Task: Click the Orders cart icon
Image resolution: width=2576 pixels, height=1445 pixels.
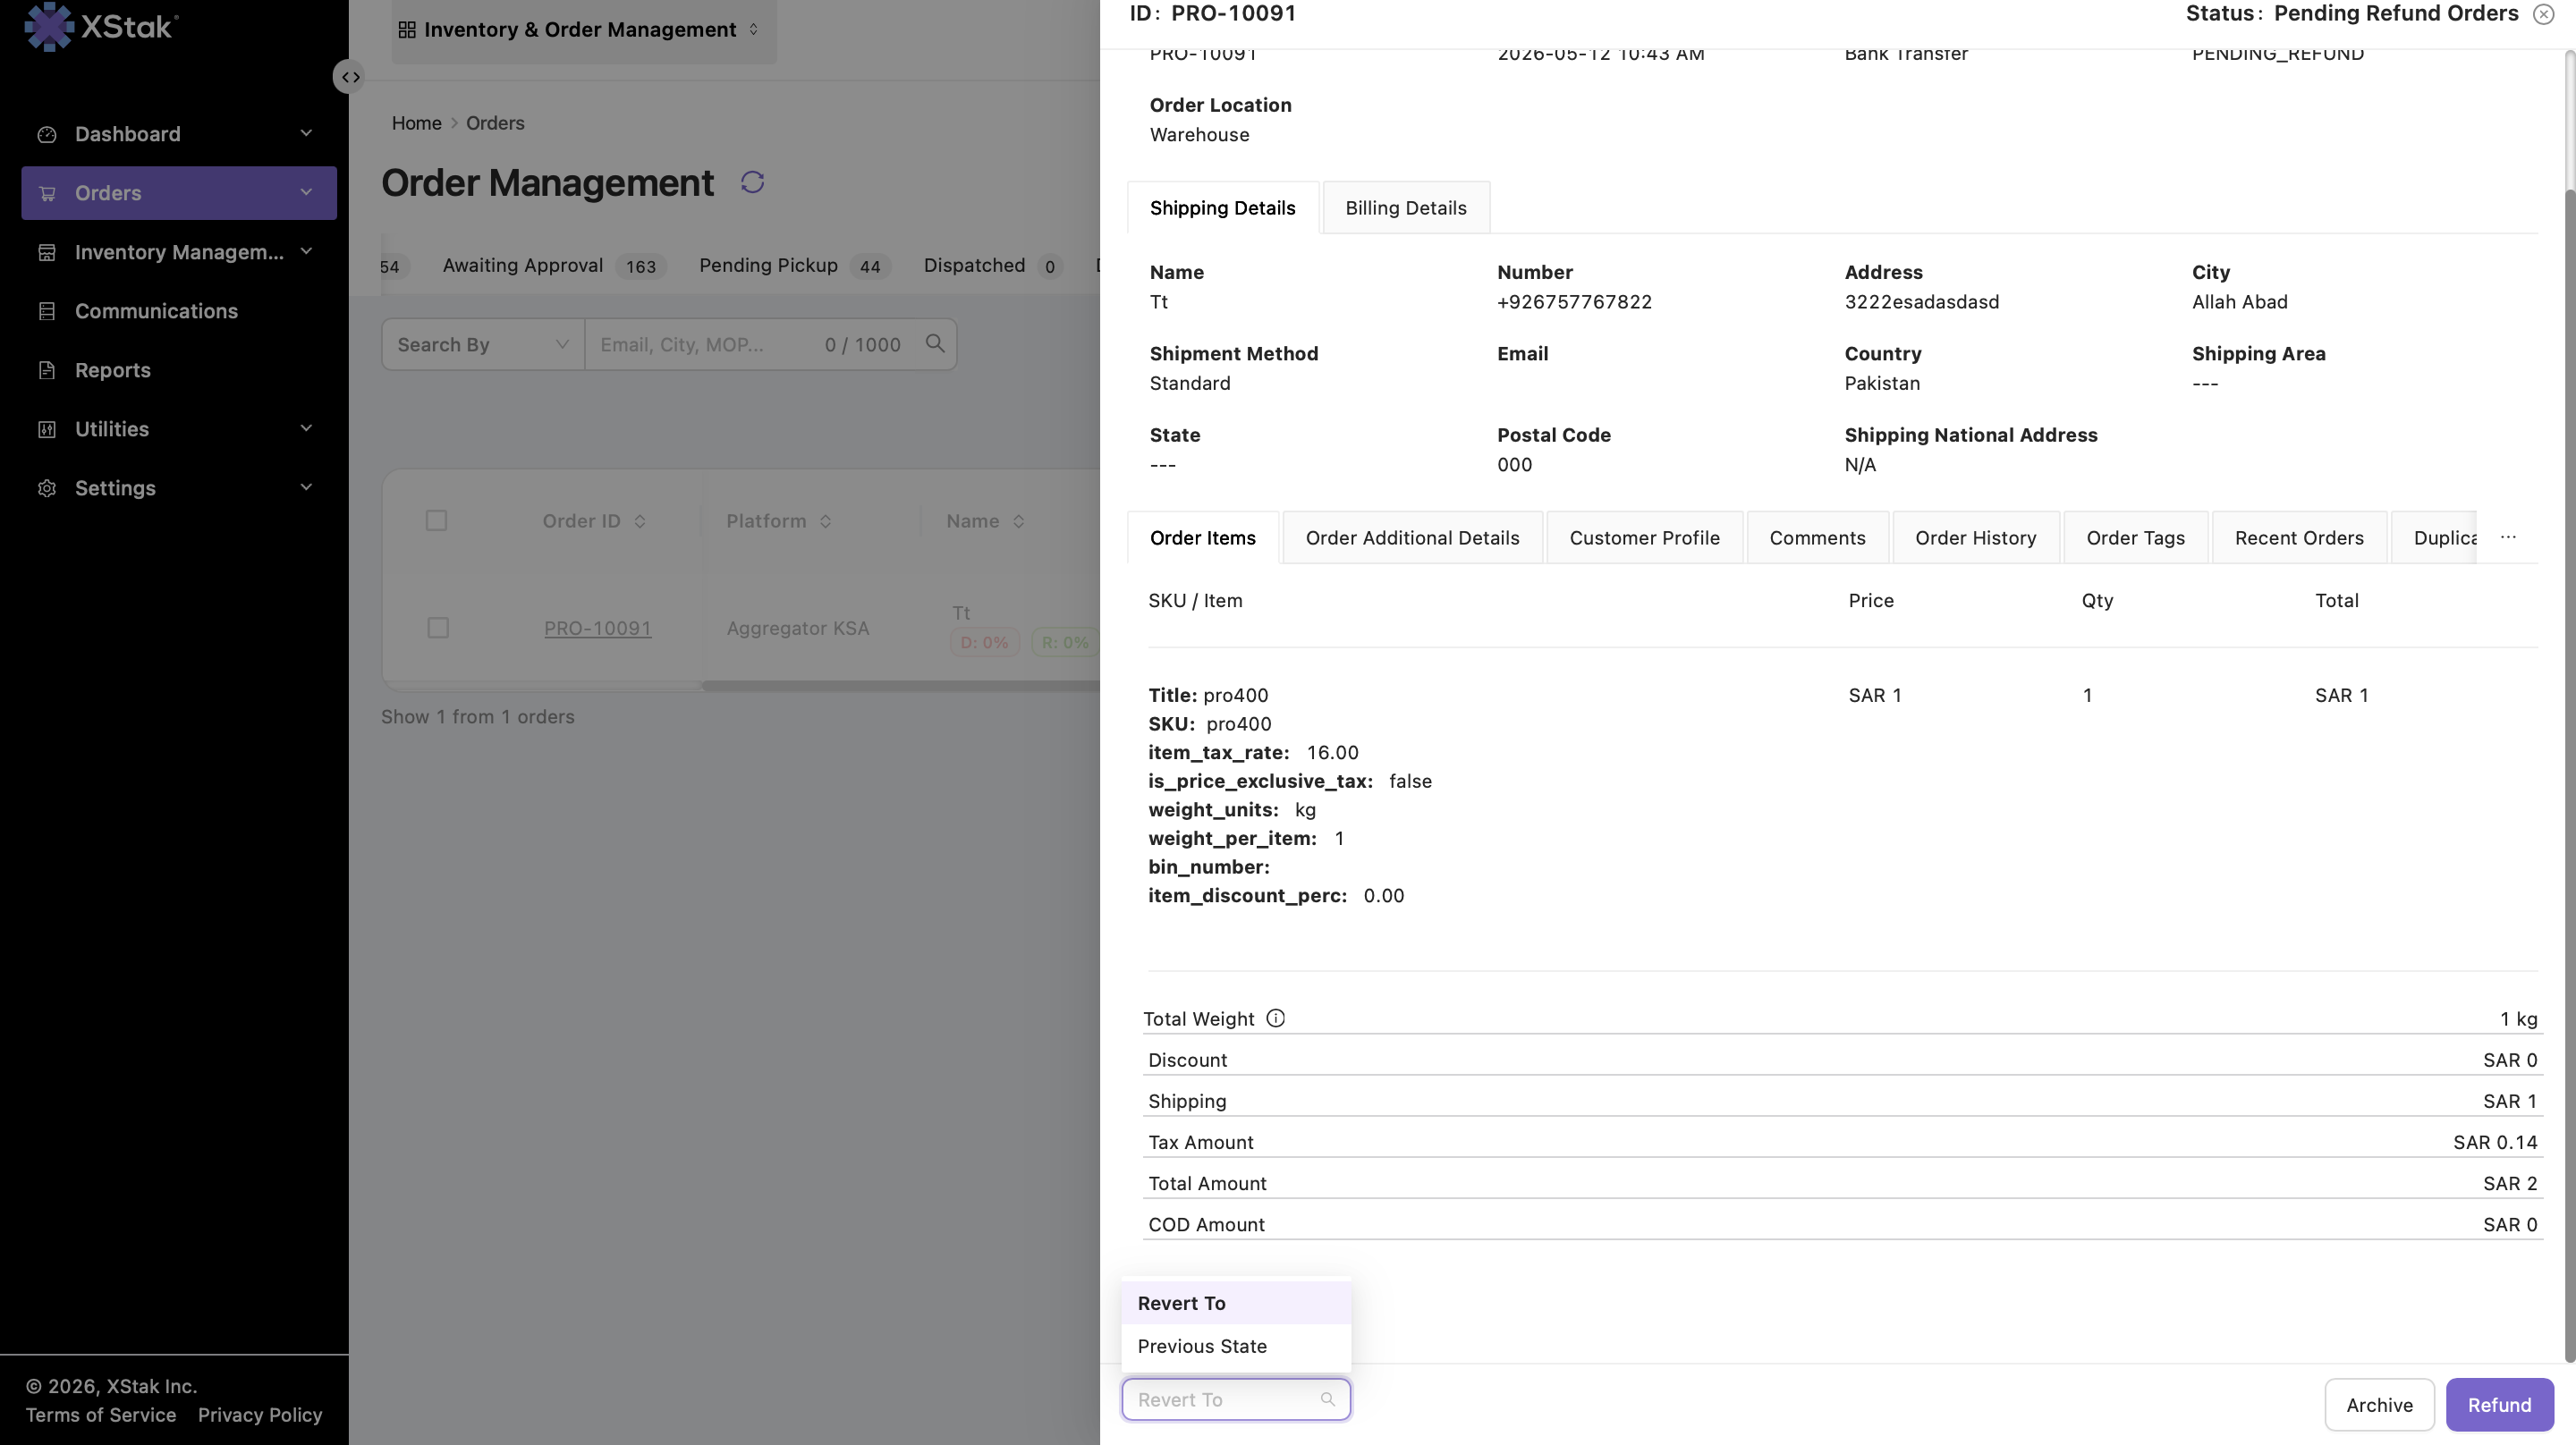Action: coord(46,193)
